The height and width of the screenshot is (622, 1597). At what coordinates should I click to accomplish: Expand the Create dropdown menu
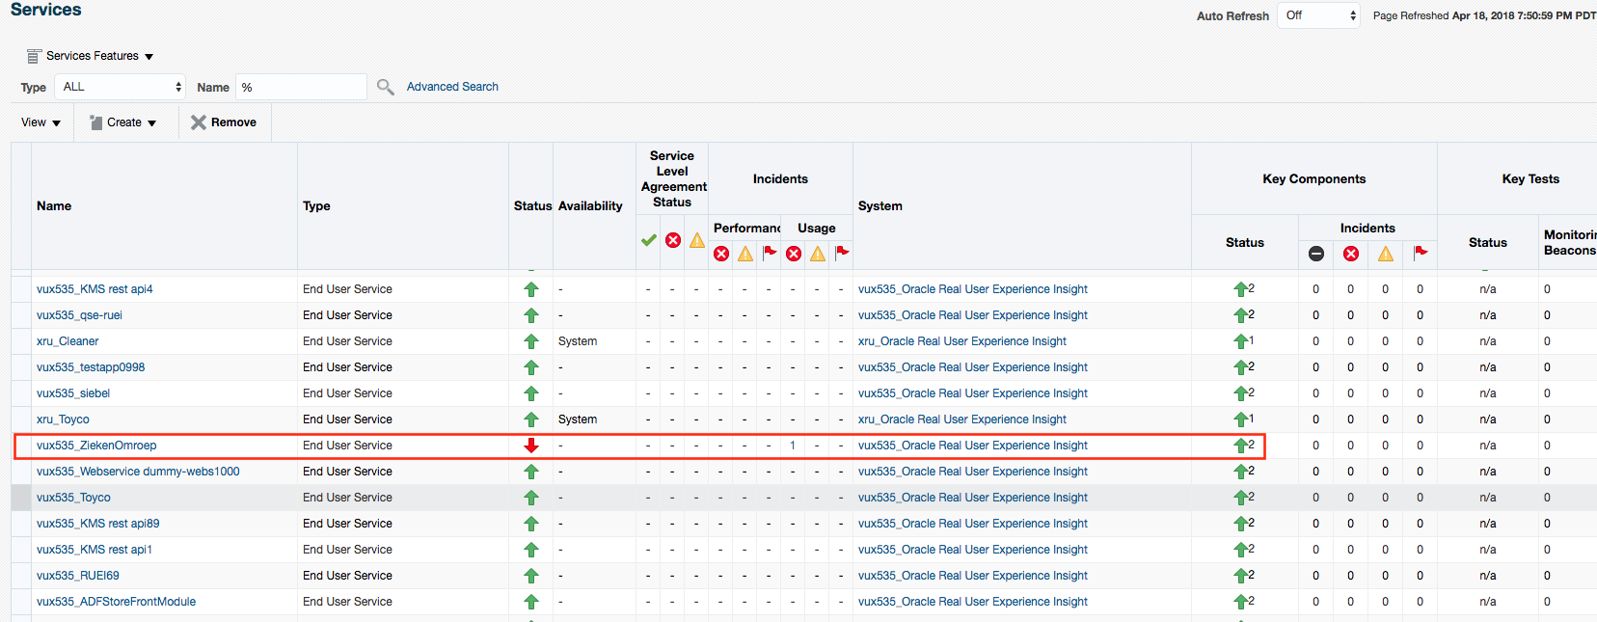[x=122, y=122]
